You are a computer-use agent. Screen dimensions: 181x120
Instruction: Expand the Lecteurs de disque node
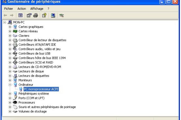(10, 71)
